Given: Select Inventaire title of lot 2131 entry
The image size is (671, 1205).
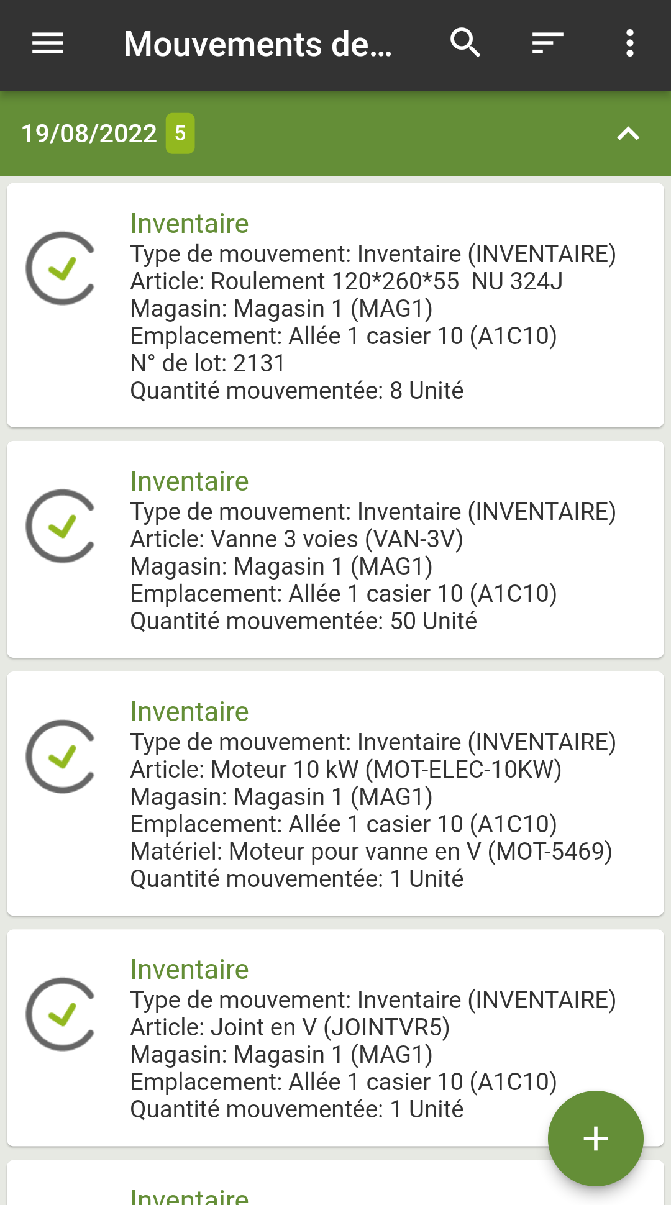Looking at the screenshot, I should (189, 224).
